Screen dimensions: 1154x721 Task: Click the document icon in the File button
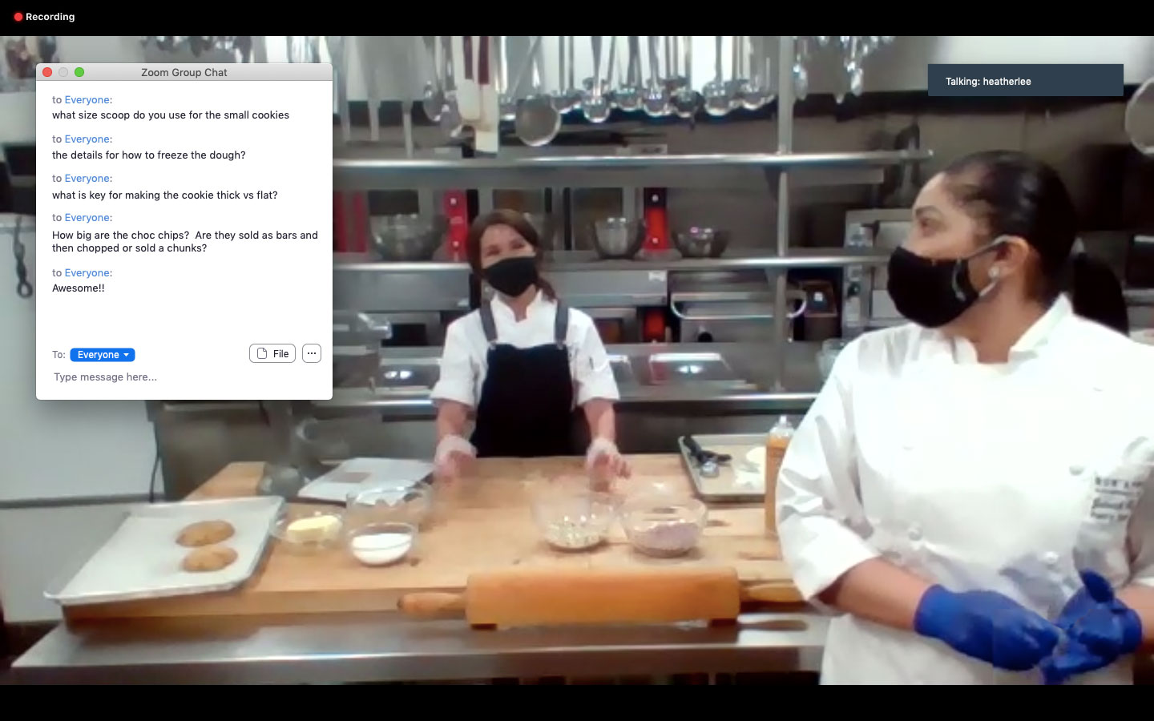coord(262,353)
